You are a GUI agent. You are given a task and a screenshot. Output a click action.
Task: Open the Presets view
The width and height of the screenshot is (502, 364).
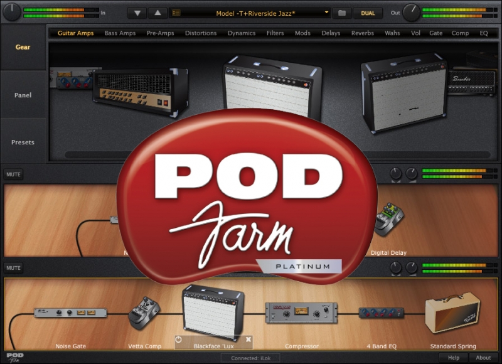point(23,142)
